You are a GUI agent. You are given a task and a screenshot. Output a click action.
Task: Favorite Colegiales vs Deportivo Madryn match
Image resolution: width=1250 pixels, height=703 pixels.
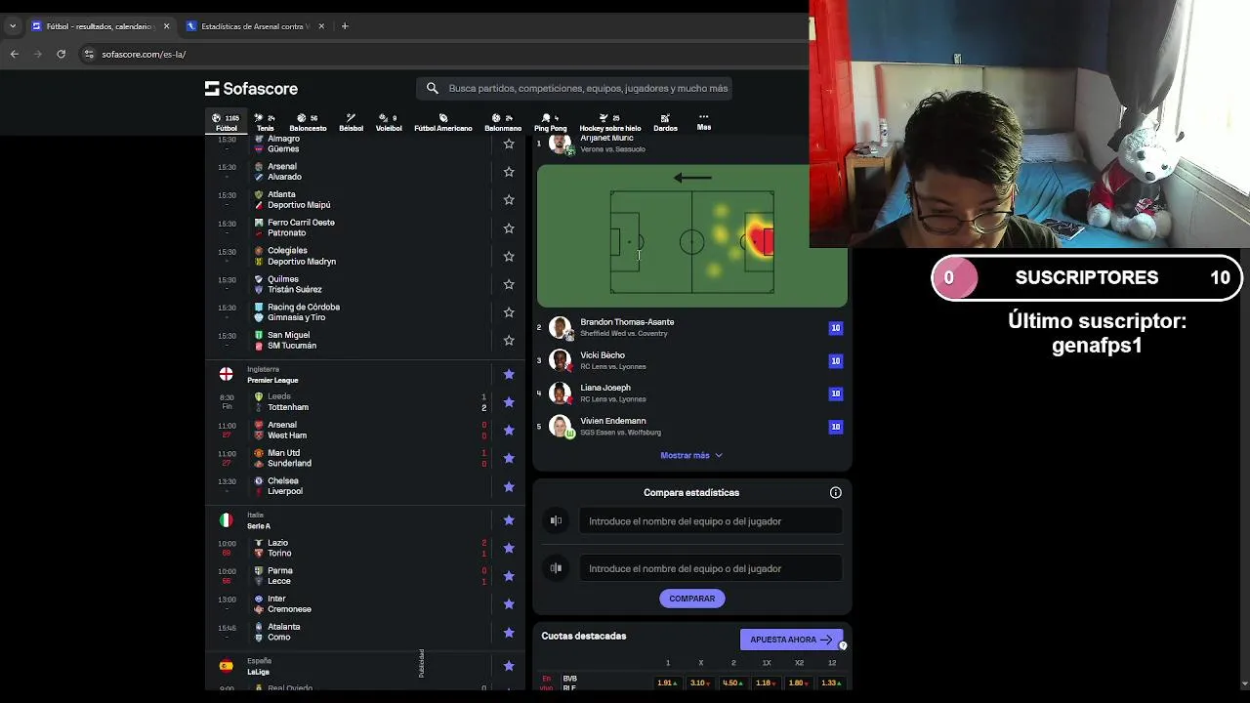point(509,256)
